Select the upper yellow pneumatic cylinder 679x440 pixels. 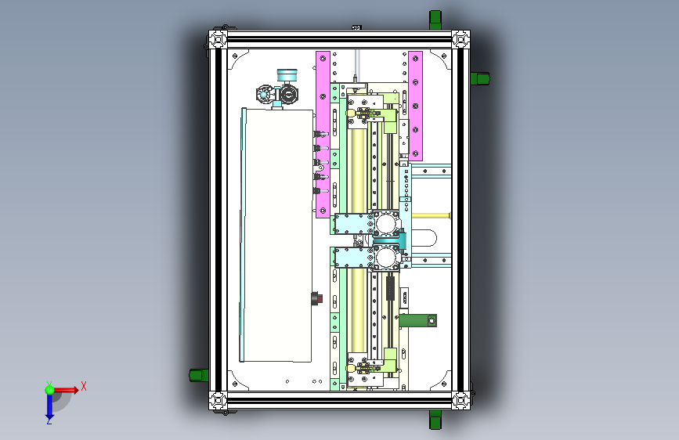357,170
